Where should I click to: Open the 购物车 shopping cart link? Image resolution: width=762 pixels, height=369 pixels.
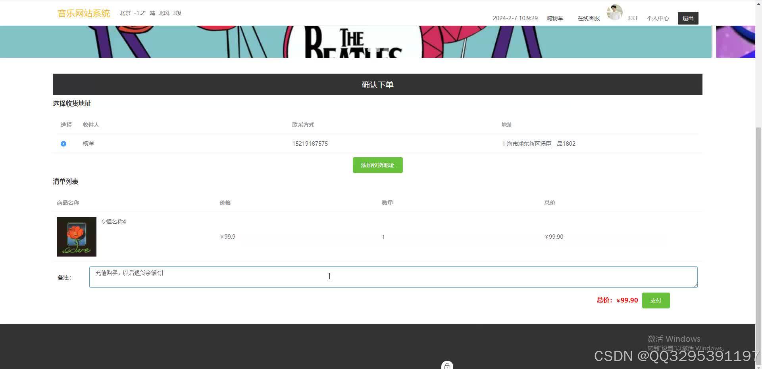point(554,18)
